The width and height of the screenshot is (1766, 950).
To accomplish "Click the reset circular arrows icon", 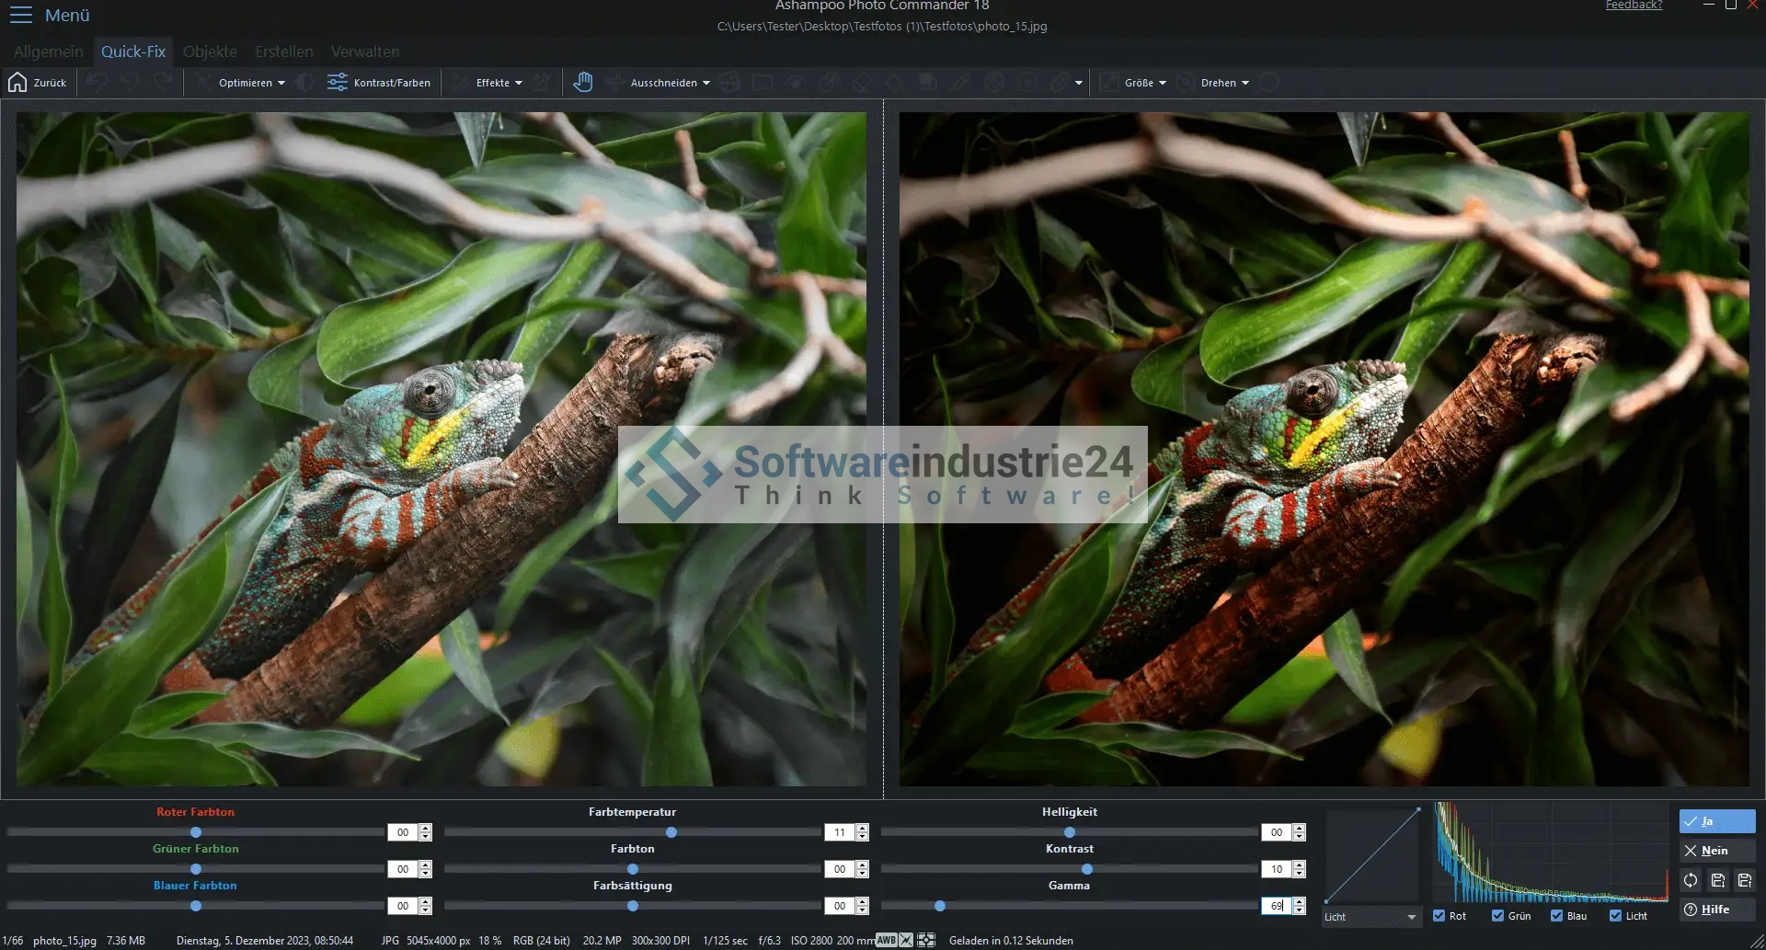I will (x=1691, y=880).
